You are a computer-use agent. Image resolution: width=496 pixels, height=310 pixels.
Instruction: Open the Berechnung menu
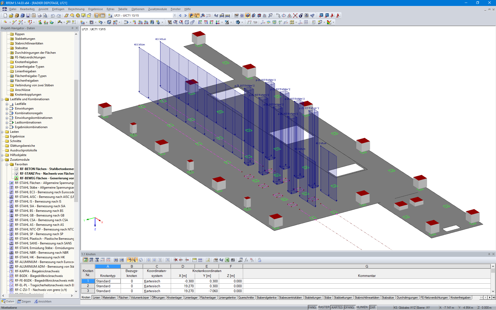coord(76,9)
